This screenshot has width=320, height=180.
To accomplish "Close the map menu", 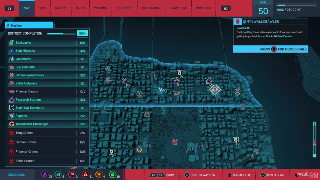I will tap(302, 175).
